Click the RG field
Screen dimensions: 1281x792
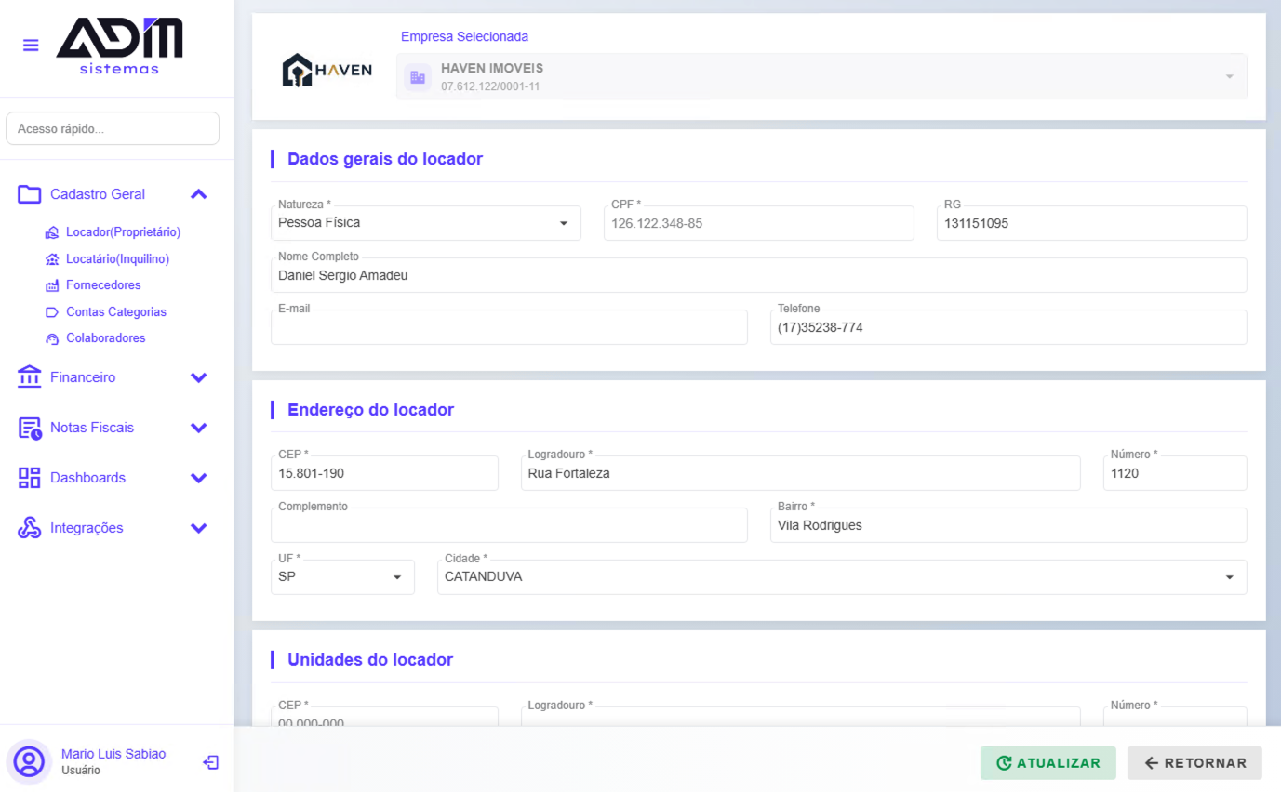(x=1092, y=223)
